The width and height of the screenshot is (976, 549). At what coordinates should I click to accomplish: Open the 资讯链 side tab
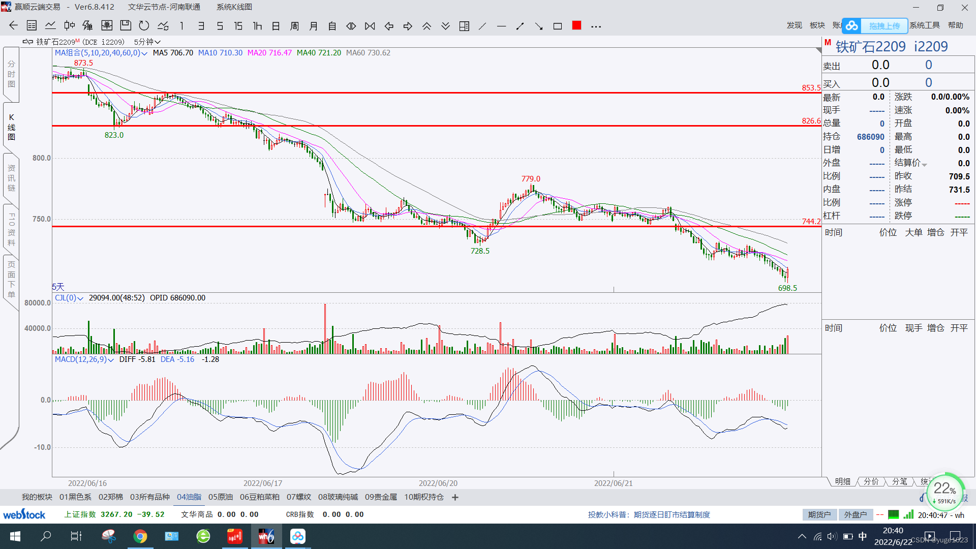11,178
